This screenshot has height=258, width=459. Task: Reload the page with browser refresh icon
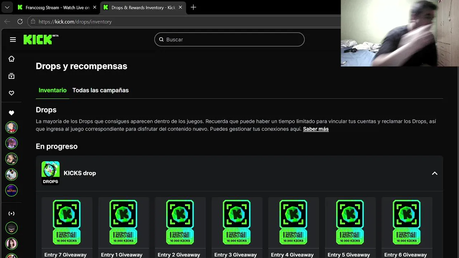click(x=20, y=21)
